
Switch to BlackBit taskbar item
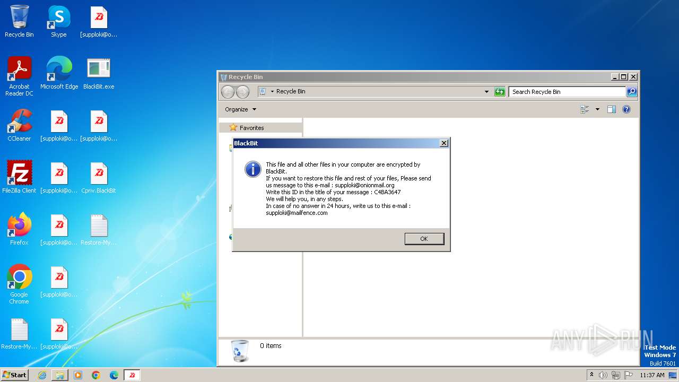point(132,375)
